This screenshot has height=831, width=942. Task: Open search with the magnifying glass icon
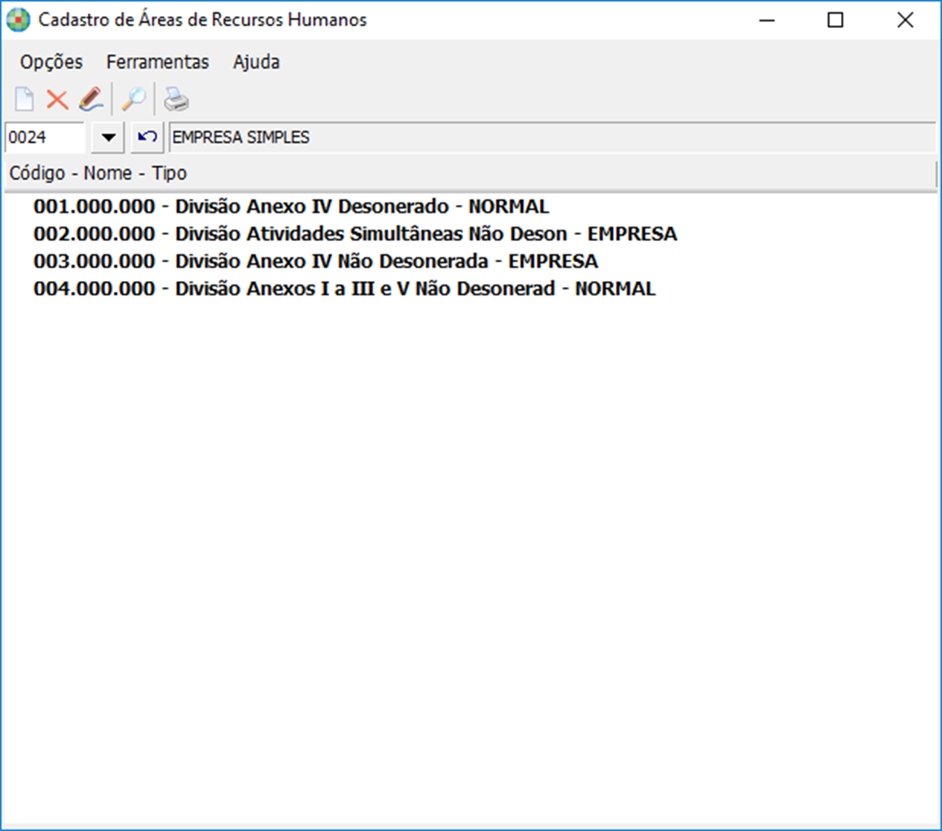133,100
